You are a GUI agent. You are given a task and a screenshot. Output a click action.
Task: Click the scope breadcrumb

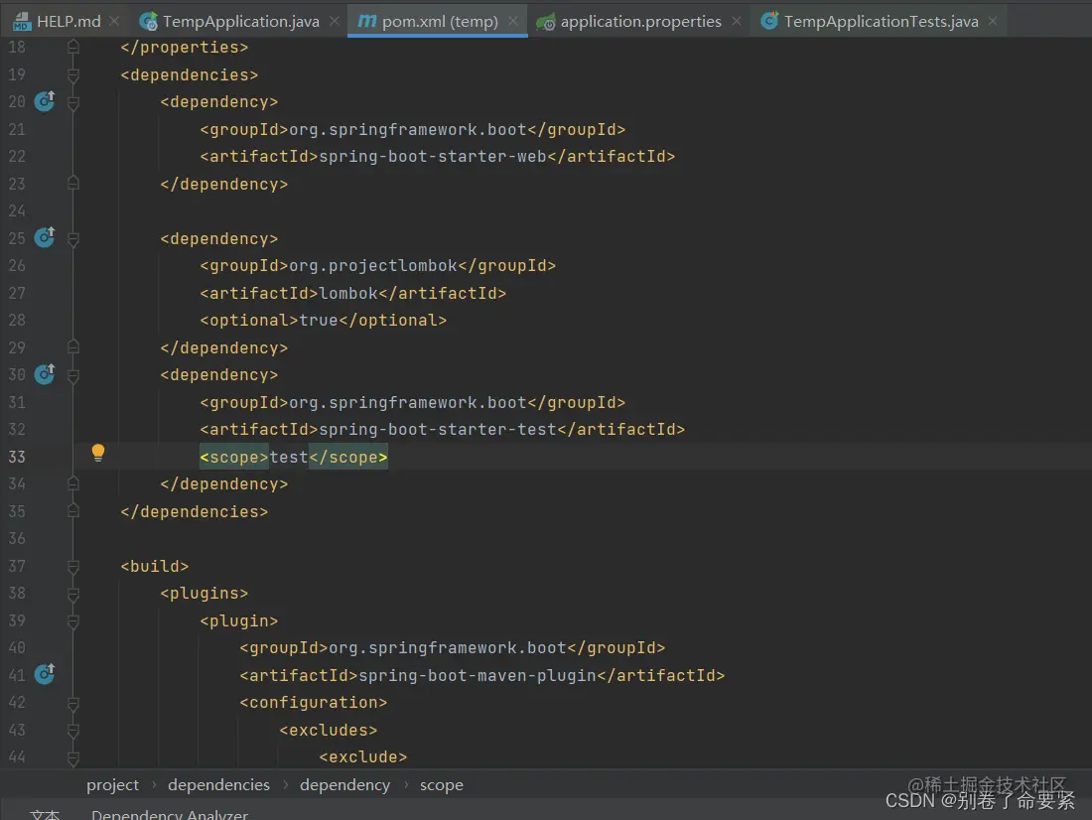[x=441, y=785]
